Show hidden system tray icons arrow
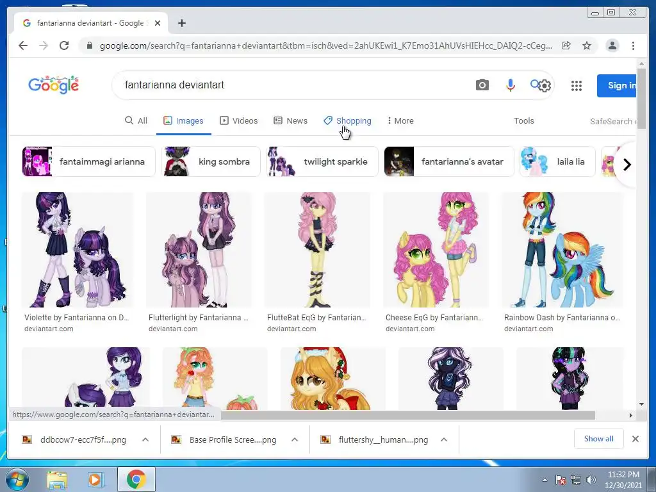This screenshot has height=492, width=656. point(545,480)
